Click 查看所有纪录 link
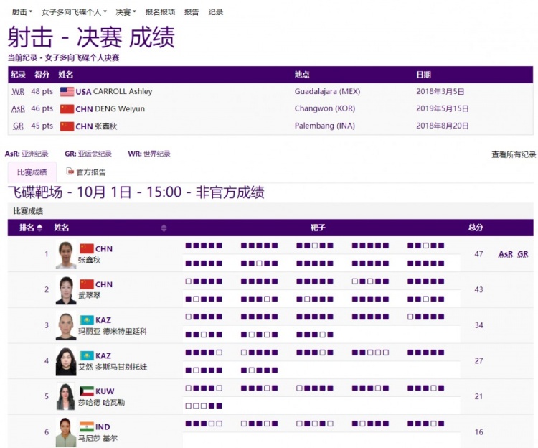Screen dimensions: 538x448 tap(514, 154)
